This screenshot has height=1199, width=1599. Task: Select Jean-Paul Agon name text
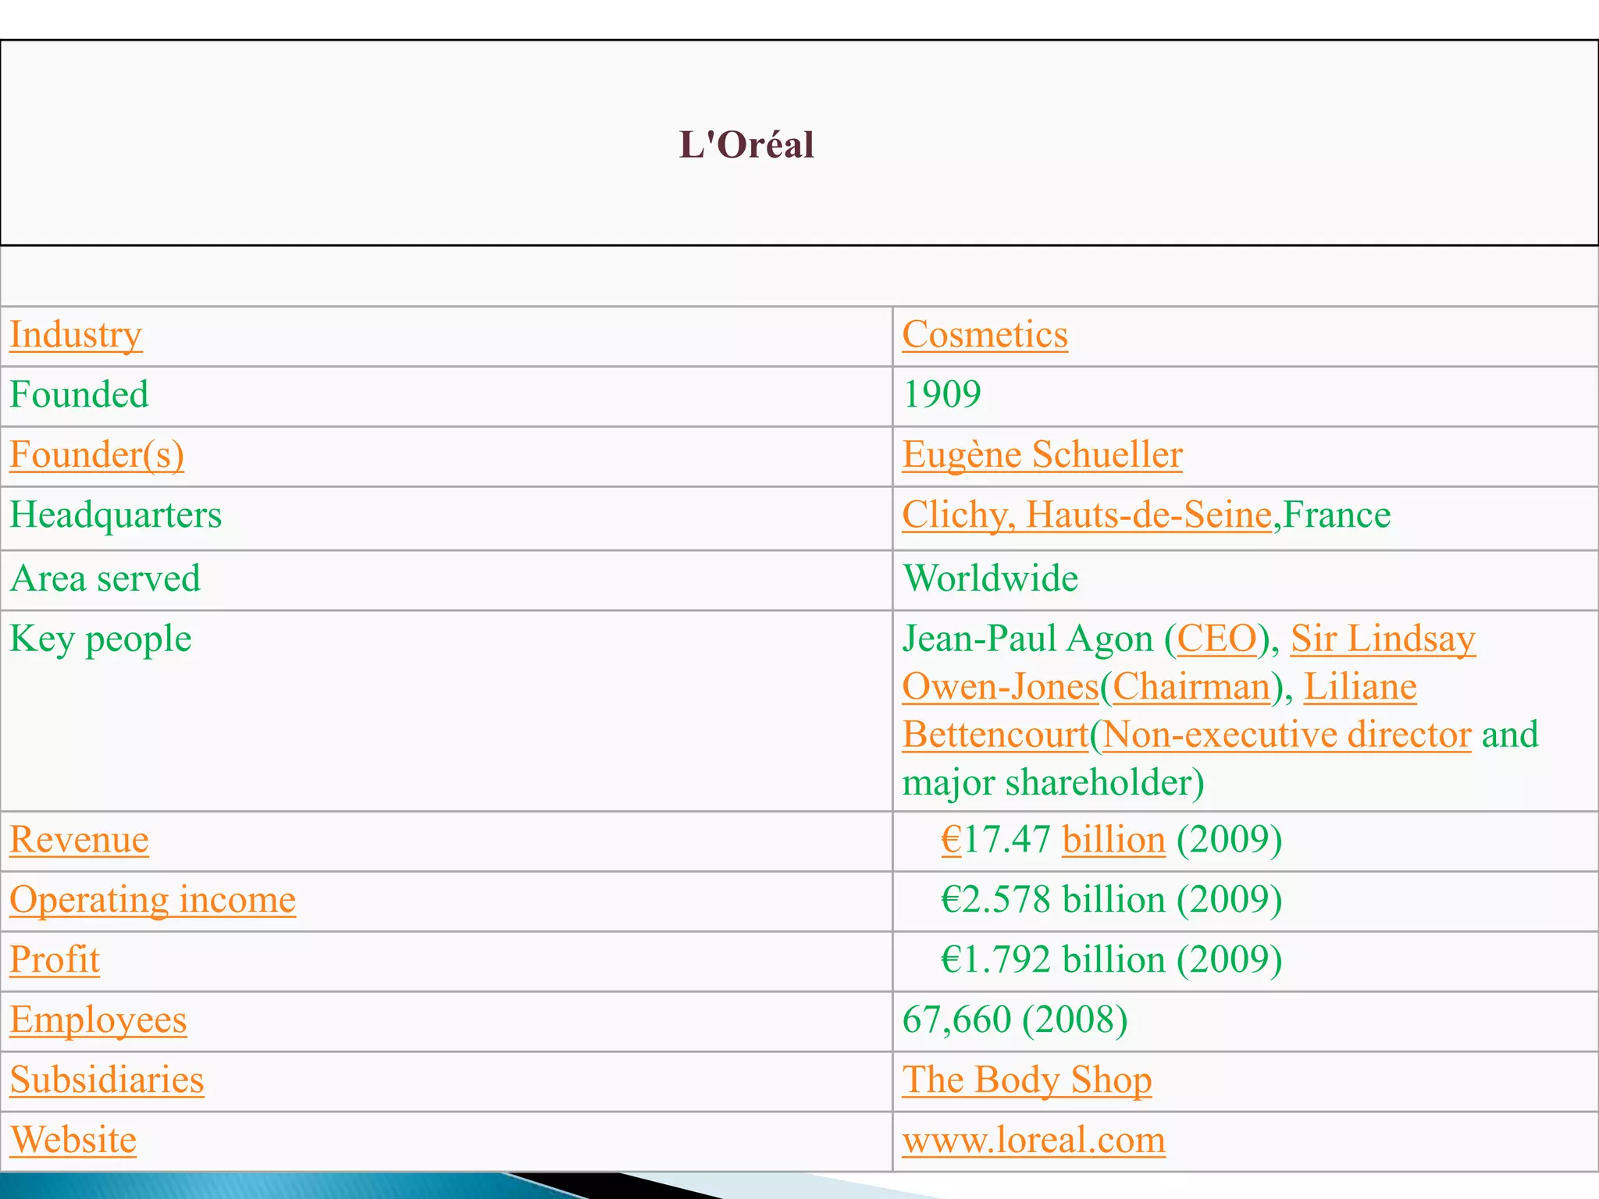coord(1027,639)
